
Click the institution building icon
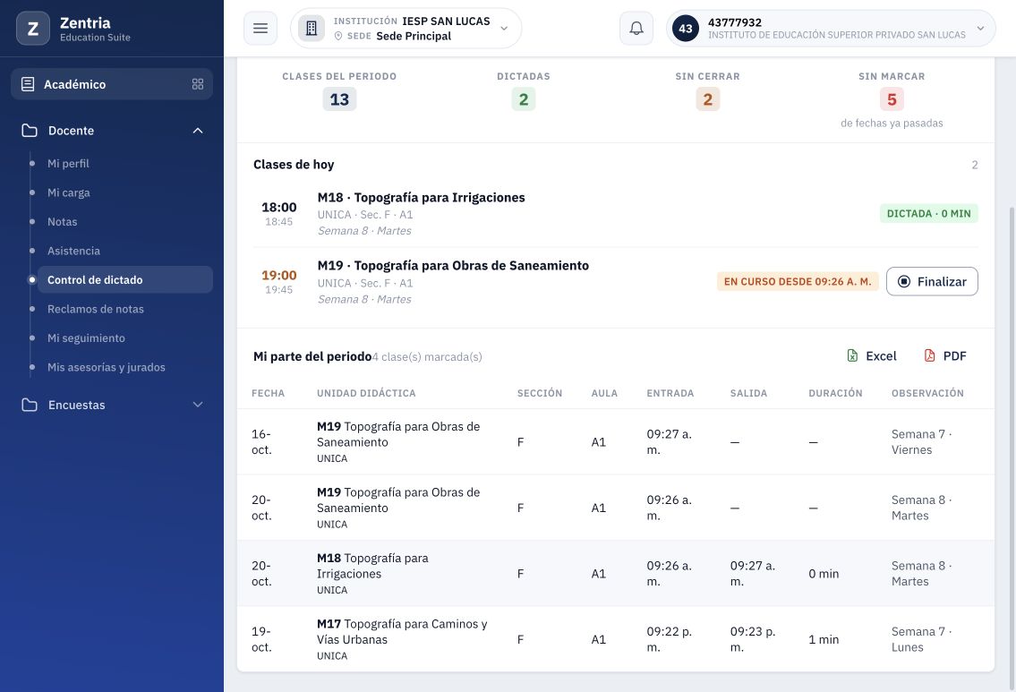click(311, 29)
